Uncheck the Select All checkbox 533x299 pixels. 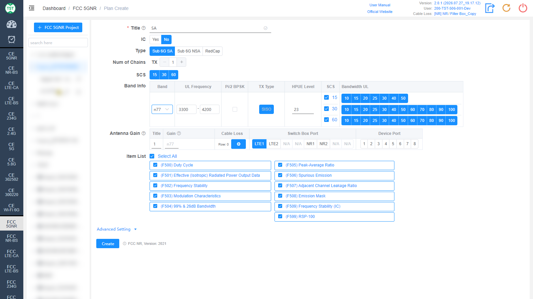coord(152,156)
